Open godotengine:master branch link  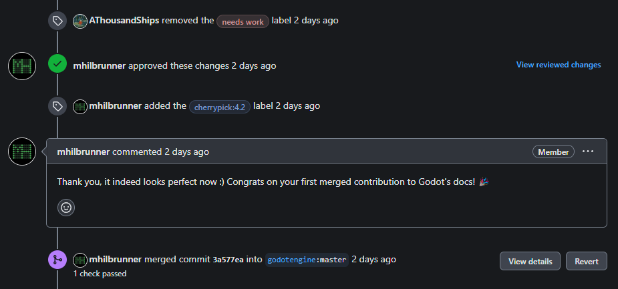tap(307, 260)
